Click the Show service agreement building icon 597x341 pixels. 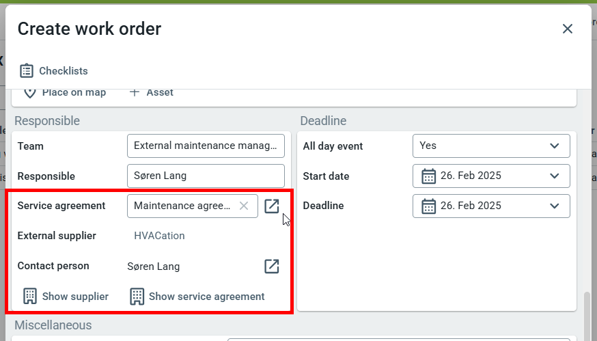137,297
